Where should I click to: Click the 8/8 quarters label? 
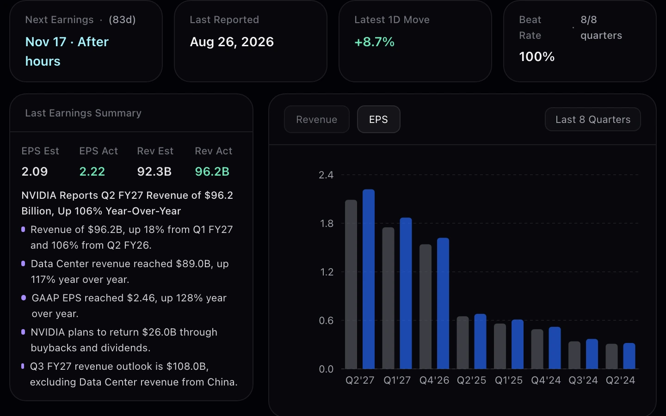[x=601, y=27]
